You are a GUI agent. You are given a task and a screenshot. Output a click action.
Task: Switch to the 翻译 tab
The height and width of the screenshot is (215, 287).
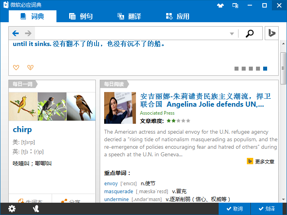129,16
